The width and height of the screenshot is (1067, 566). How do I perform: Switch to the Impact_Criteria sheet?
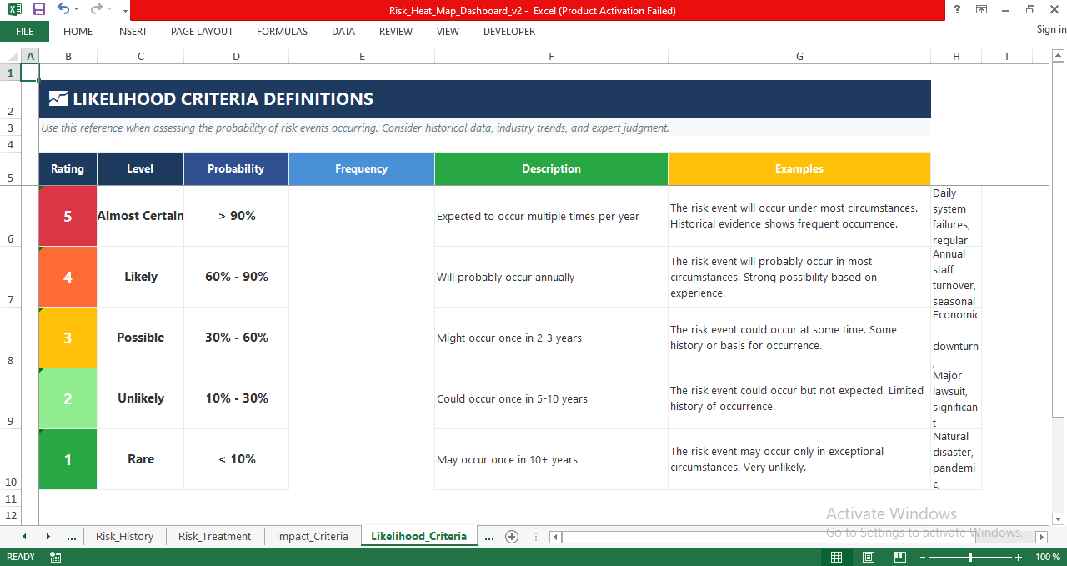pos(313,536)
